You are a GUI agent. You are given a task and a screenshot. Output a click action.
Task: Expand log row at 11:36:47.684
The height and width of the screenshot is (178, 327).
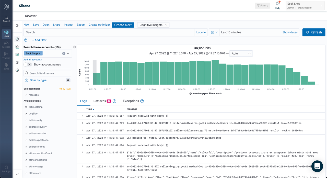(x=83, y=145)
